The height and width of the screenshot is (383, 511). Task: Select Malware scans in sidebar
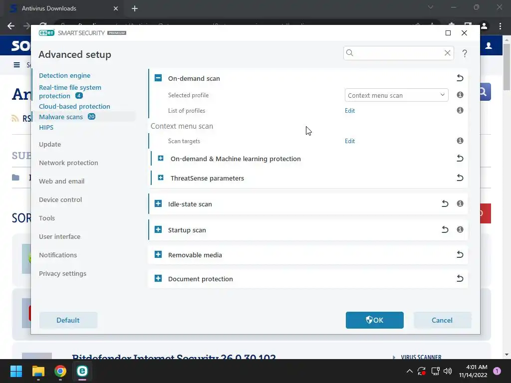tap(61, 117)
